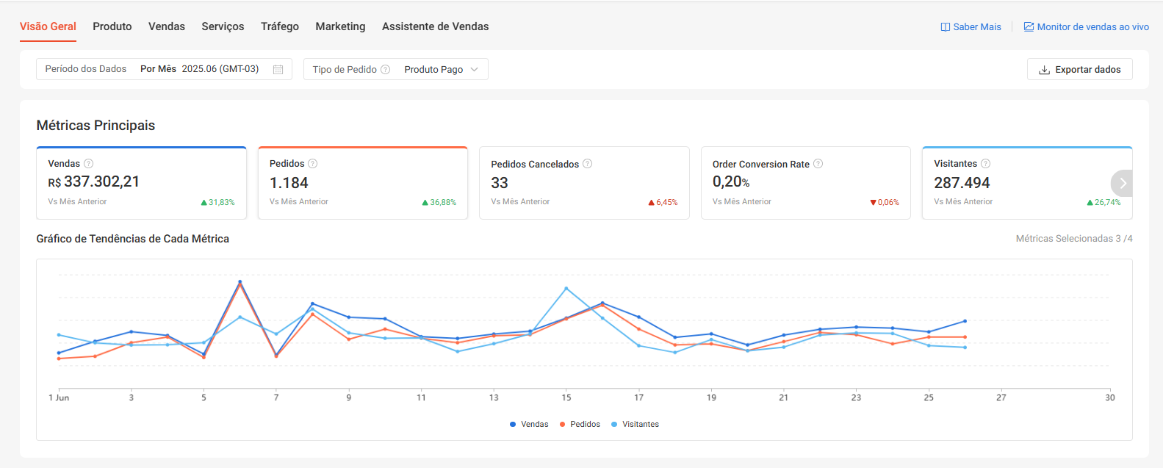Switch to the Tráfego tab
Screen dimensions: 1163x468
pyautogui.click(x=279, y=26)
